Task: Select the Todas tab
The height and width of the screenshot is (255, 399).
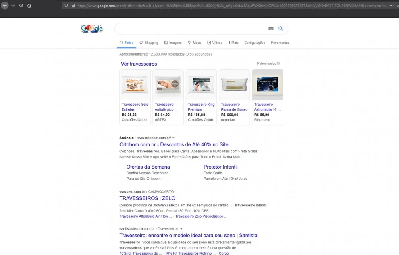Action: pos(127,43)
